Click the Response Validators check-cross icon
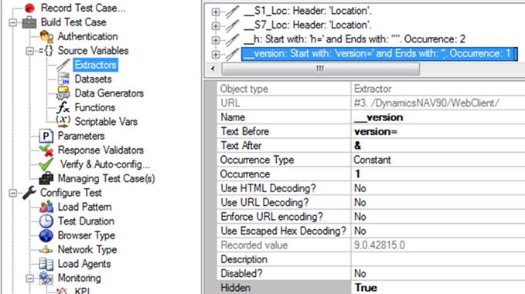525x294 pixels. tap(46, 150)
